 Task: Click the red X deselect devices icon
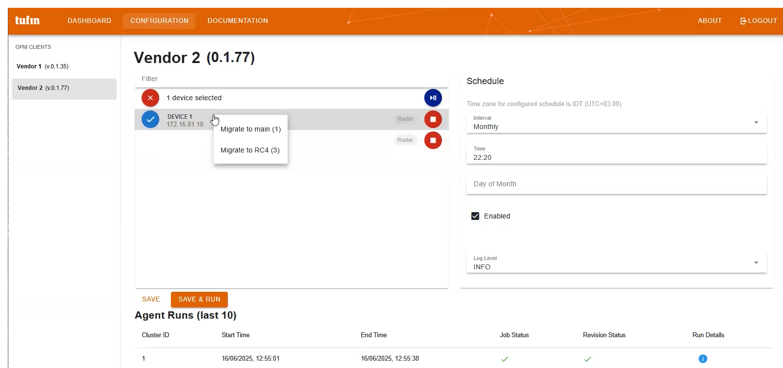(150, 98)
